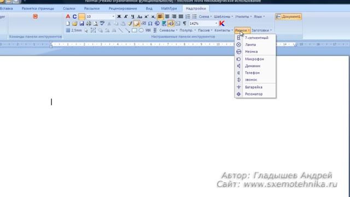Toggle bold formatting (Ж)
The width and height of the screenshot is (350, 197).
tap(119, 16)
